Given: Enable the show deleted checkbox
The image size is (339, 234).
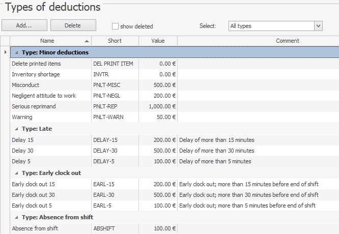Looking at the screenshot, I should 115,26.
